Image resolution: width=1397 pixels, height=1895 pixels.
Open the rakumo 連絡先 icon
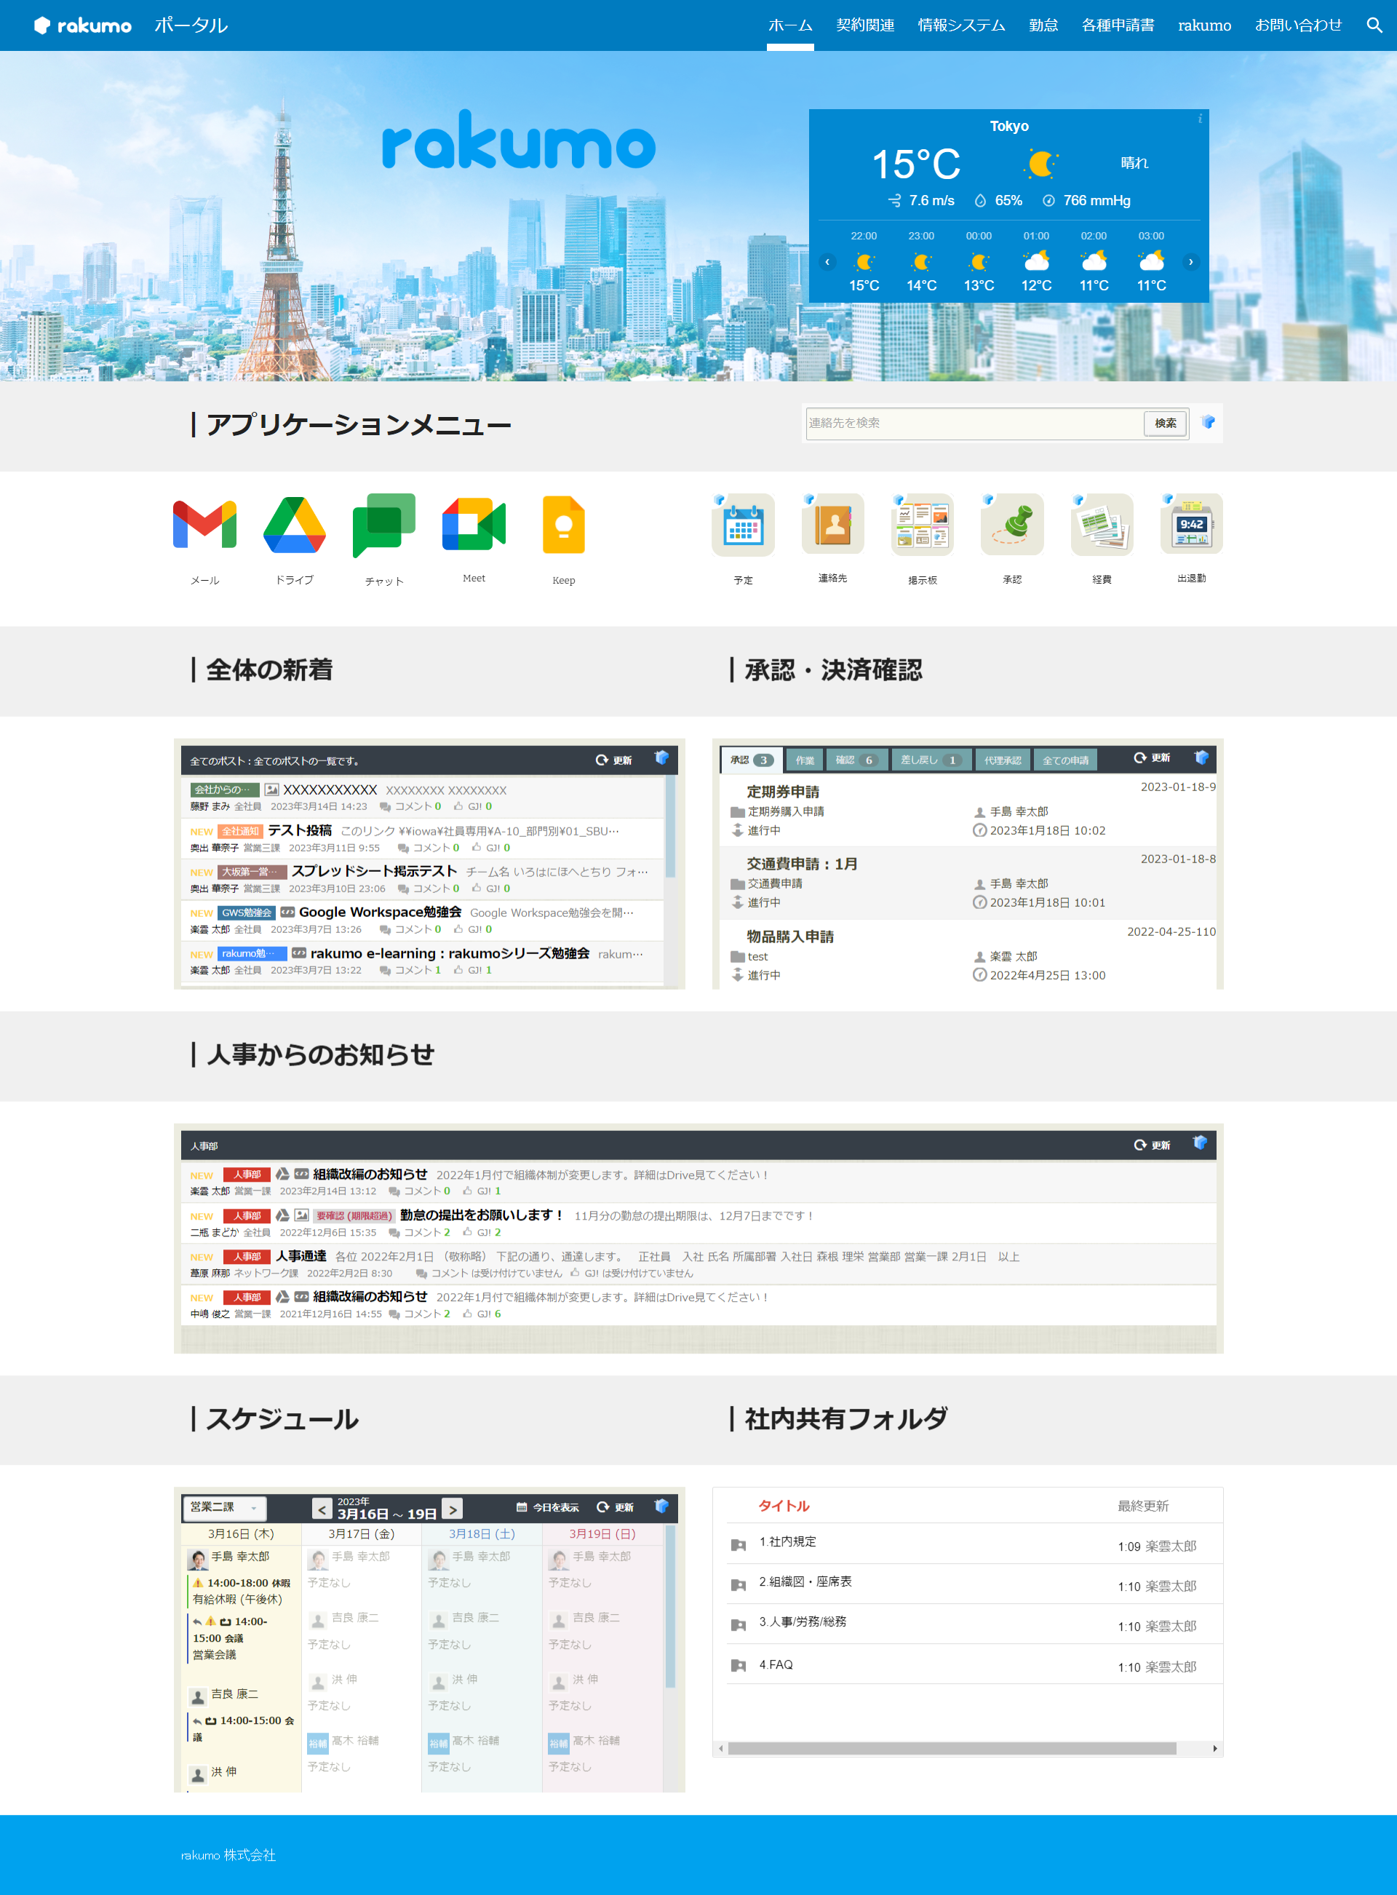coord(833,524)
